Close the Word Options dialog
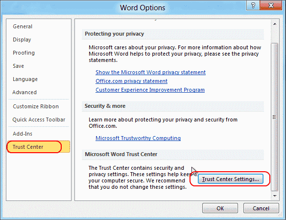This screenshot has width=286, height=220. [271, 5]
